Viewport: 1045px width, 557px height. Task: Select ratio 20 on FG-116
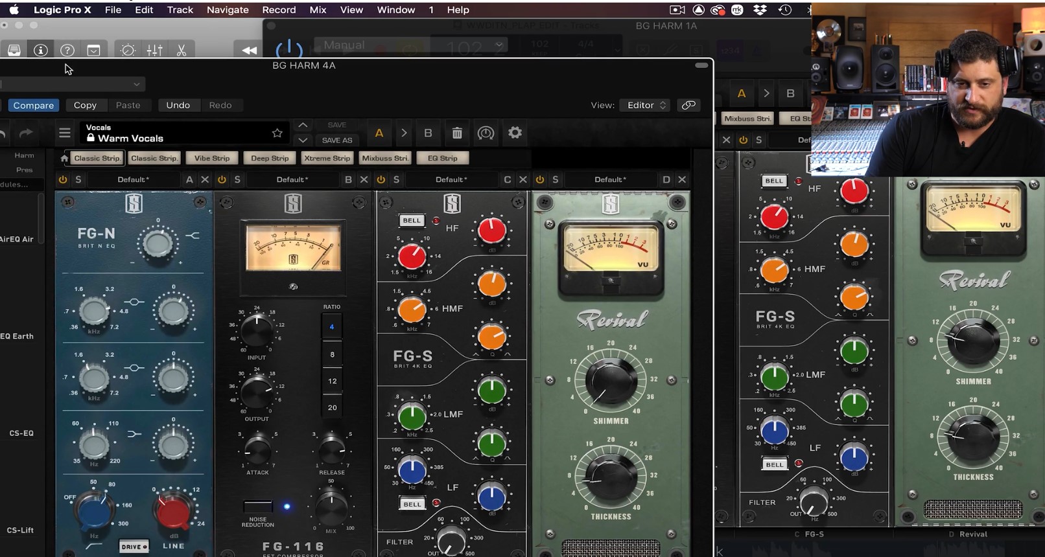pyautogui.click(x=333, y=407)
